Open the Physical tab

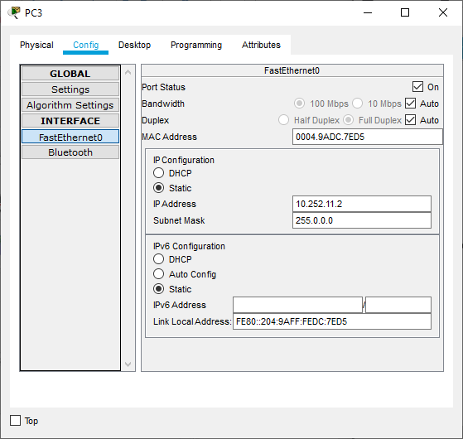point(36,45)
